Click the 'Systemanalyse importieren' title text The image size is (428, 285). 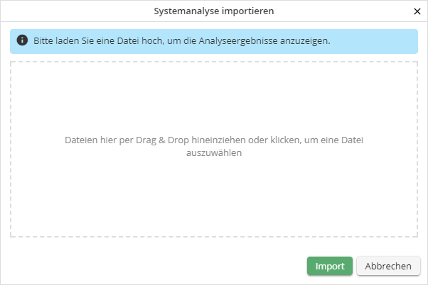click(x=214, y=11)
